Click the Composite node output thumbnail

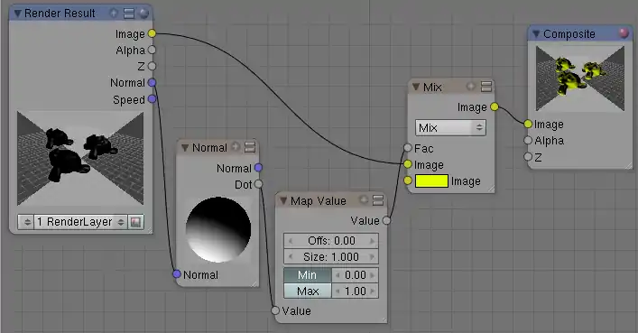click(x=580, y=79)
